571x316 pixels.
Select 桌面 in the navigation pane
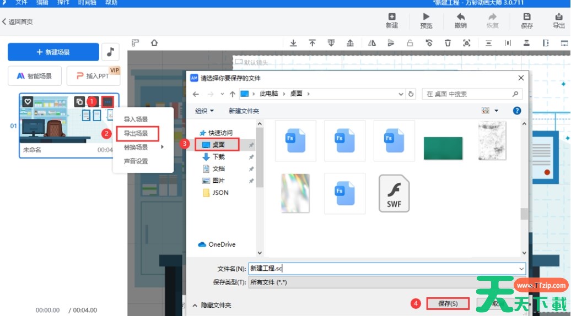coord(217,145)
